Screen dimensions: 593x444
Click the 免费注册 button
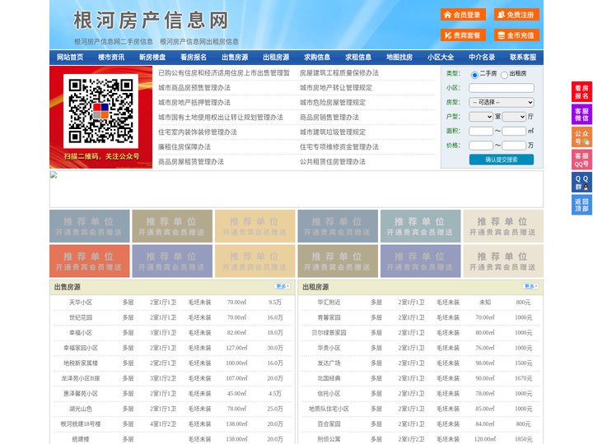516,15
